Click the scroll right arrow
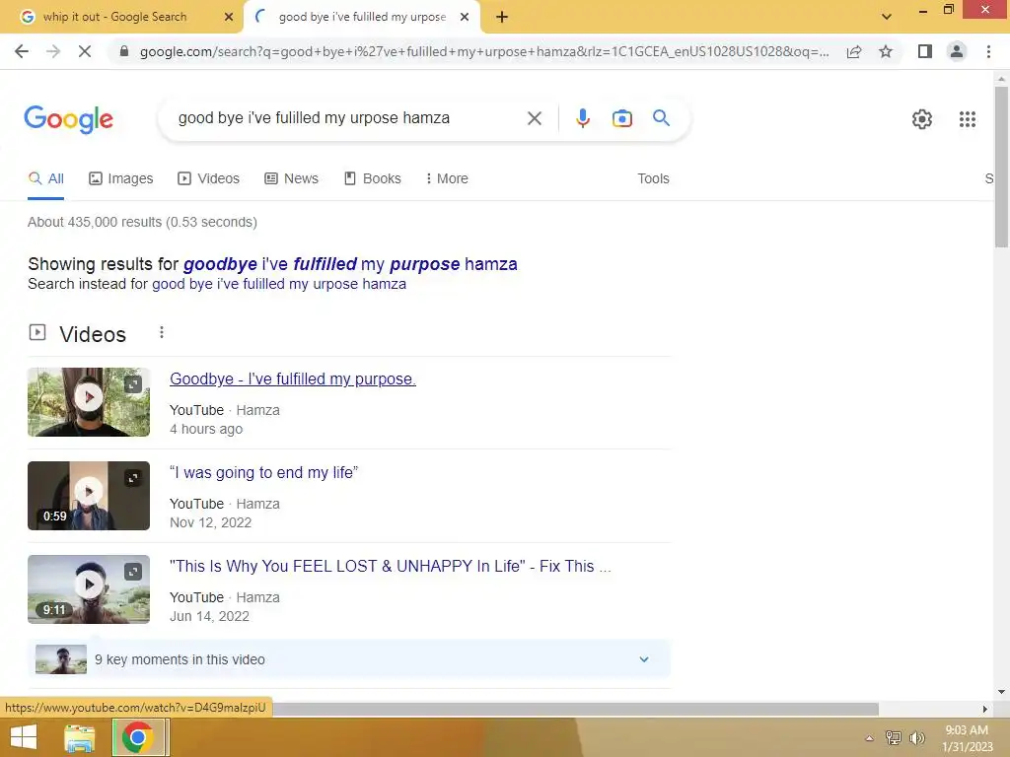 [984, 709]
